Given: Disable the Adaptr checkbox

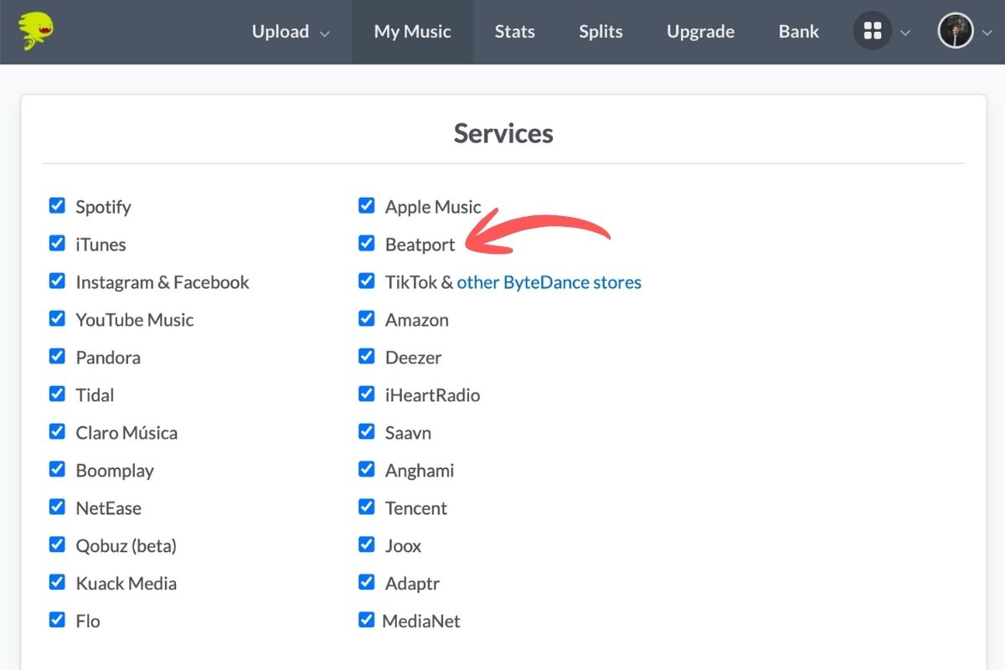Looking at the screenshot, I should tap(366, 582).
